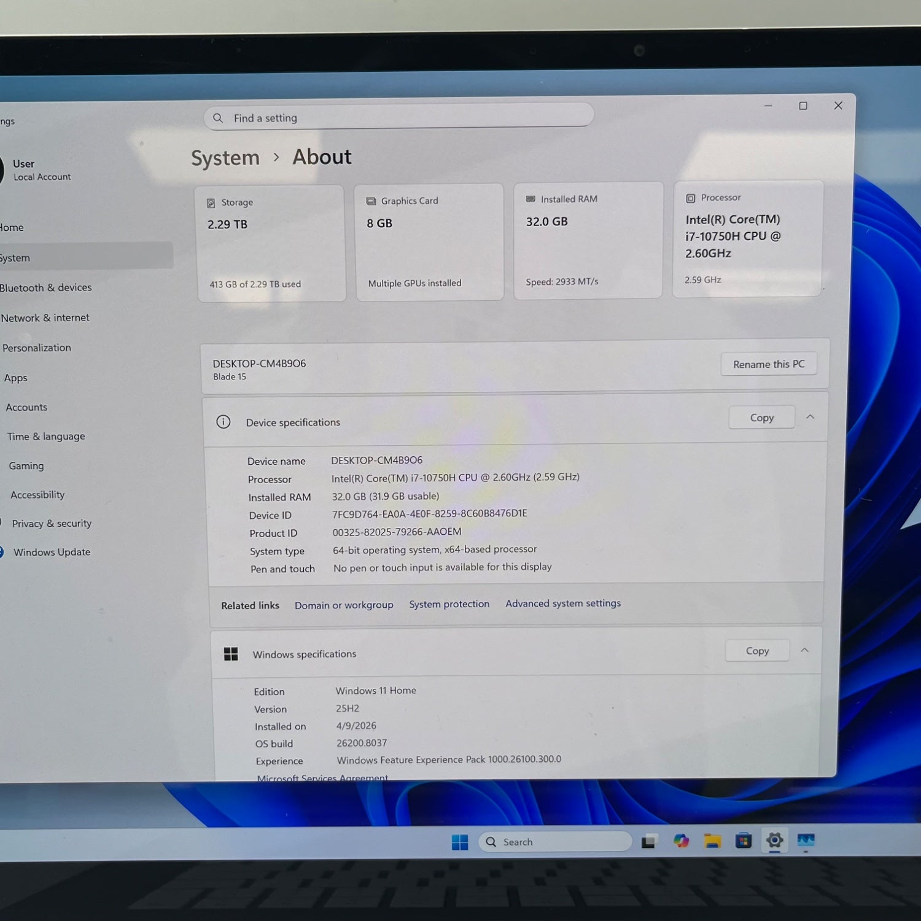Image resolution: width=921 pixels, height=921 pixels.
Task: Click the Device specifications info icon
Action: 223,422
